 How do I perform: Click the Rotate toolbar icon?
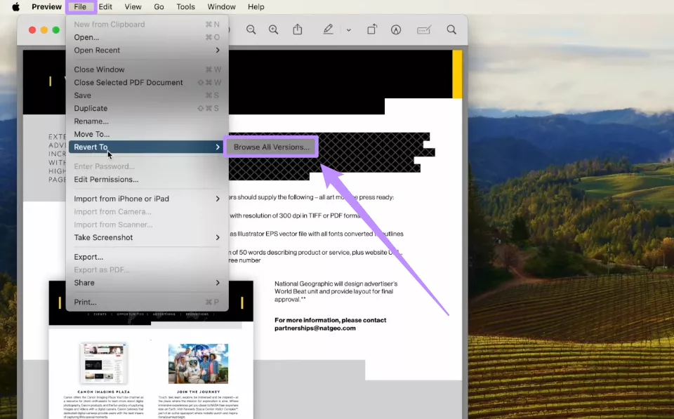tap(372, 29)
